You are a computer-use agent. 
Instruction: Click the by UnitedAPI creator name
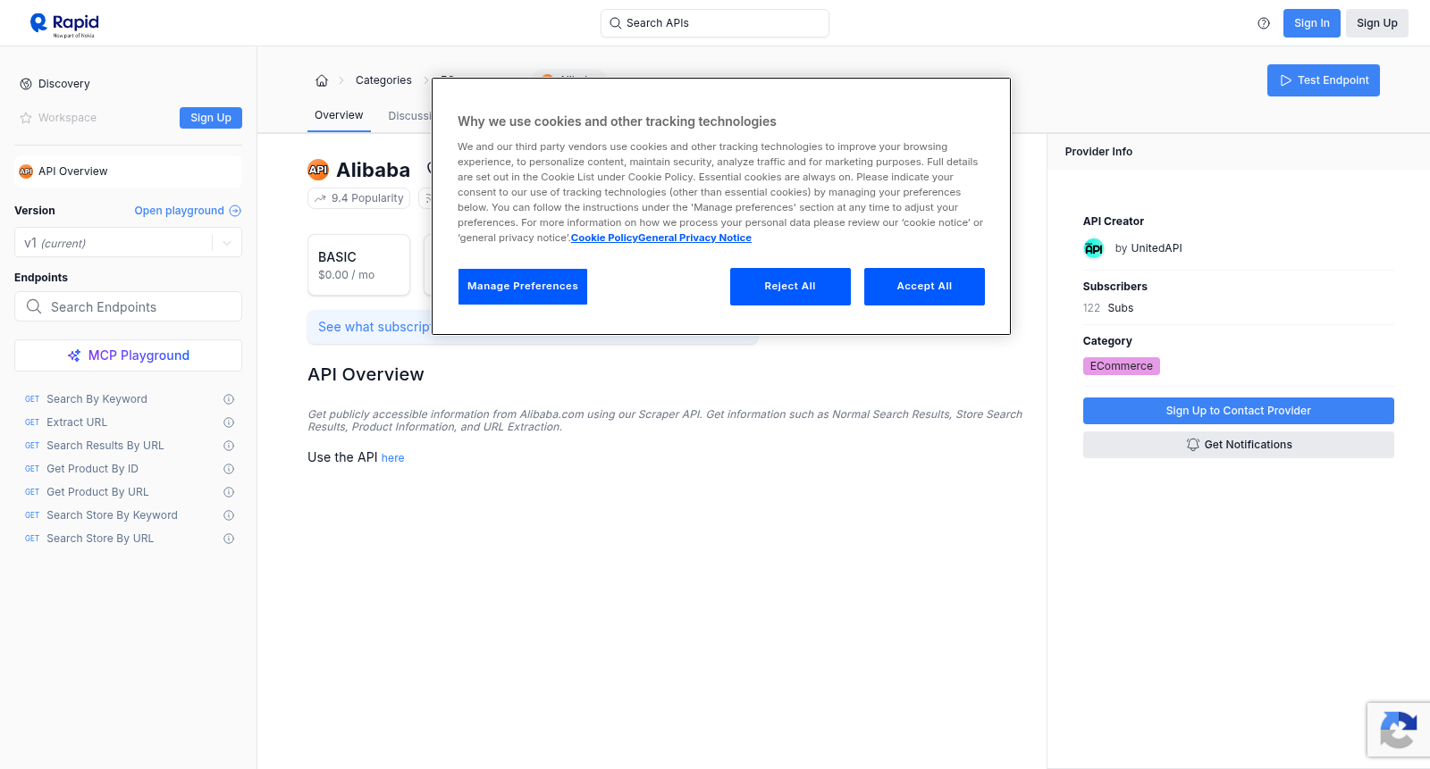tap(1148, 248)
